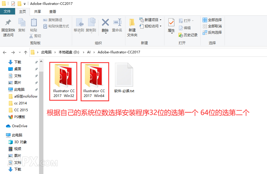Expand the chevron after AI breadcrumb

pos(94,52)
